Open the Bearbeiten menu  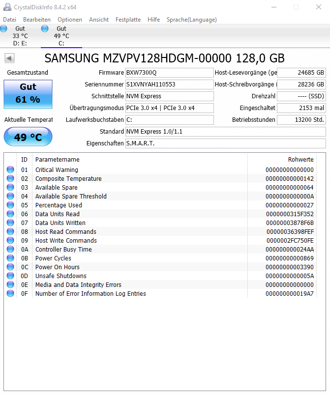(37, 20)
